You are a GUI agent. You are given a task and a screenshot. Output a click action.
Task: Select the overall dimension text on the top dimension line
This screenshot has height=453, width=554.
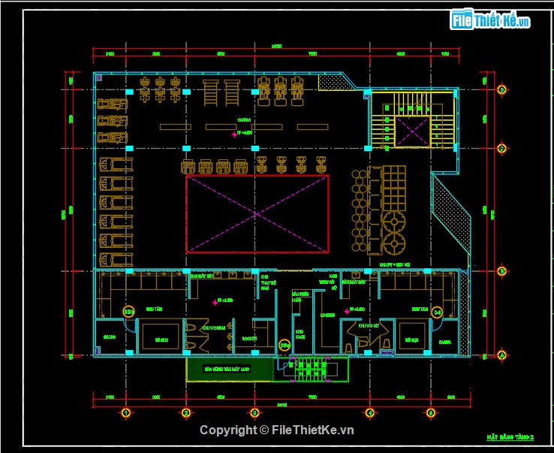click(276, 47)
